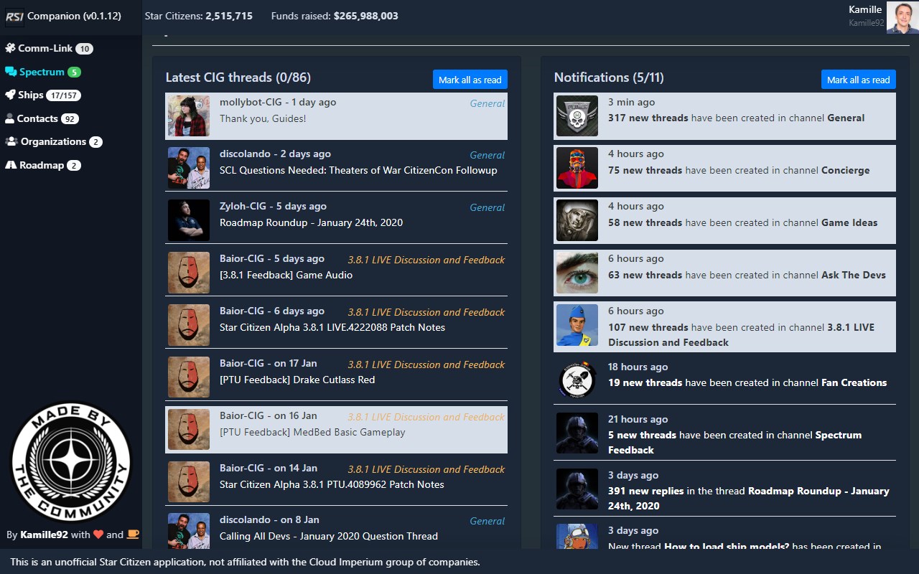The width and height of the screenshot is (919, 574).
Task: Click Zyloh-CIG avatar image
Action: click(x=189, y=220)
